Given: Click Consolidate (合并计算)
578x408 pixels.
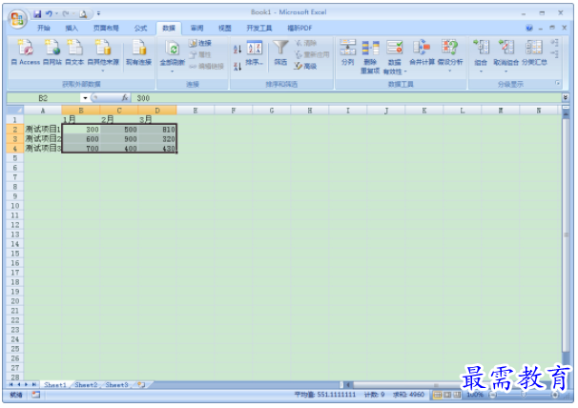Looking at the screenshot, I should (x=423, y=52).
